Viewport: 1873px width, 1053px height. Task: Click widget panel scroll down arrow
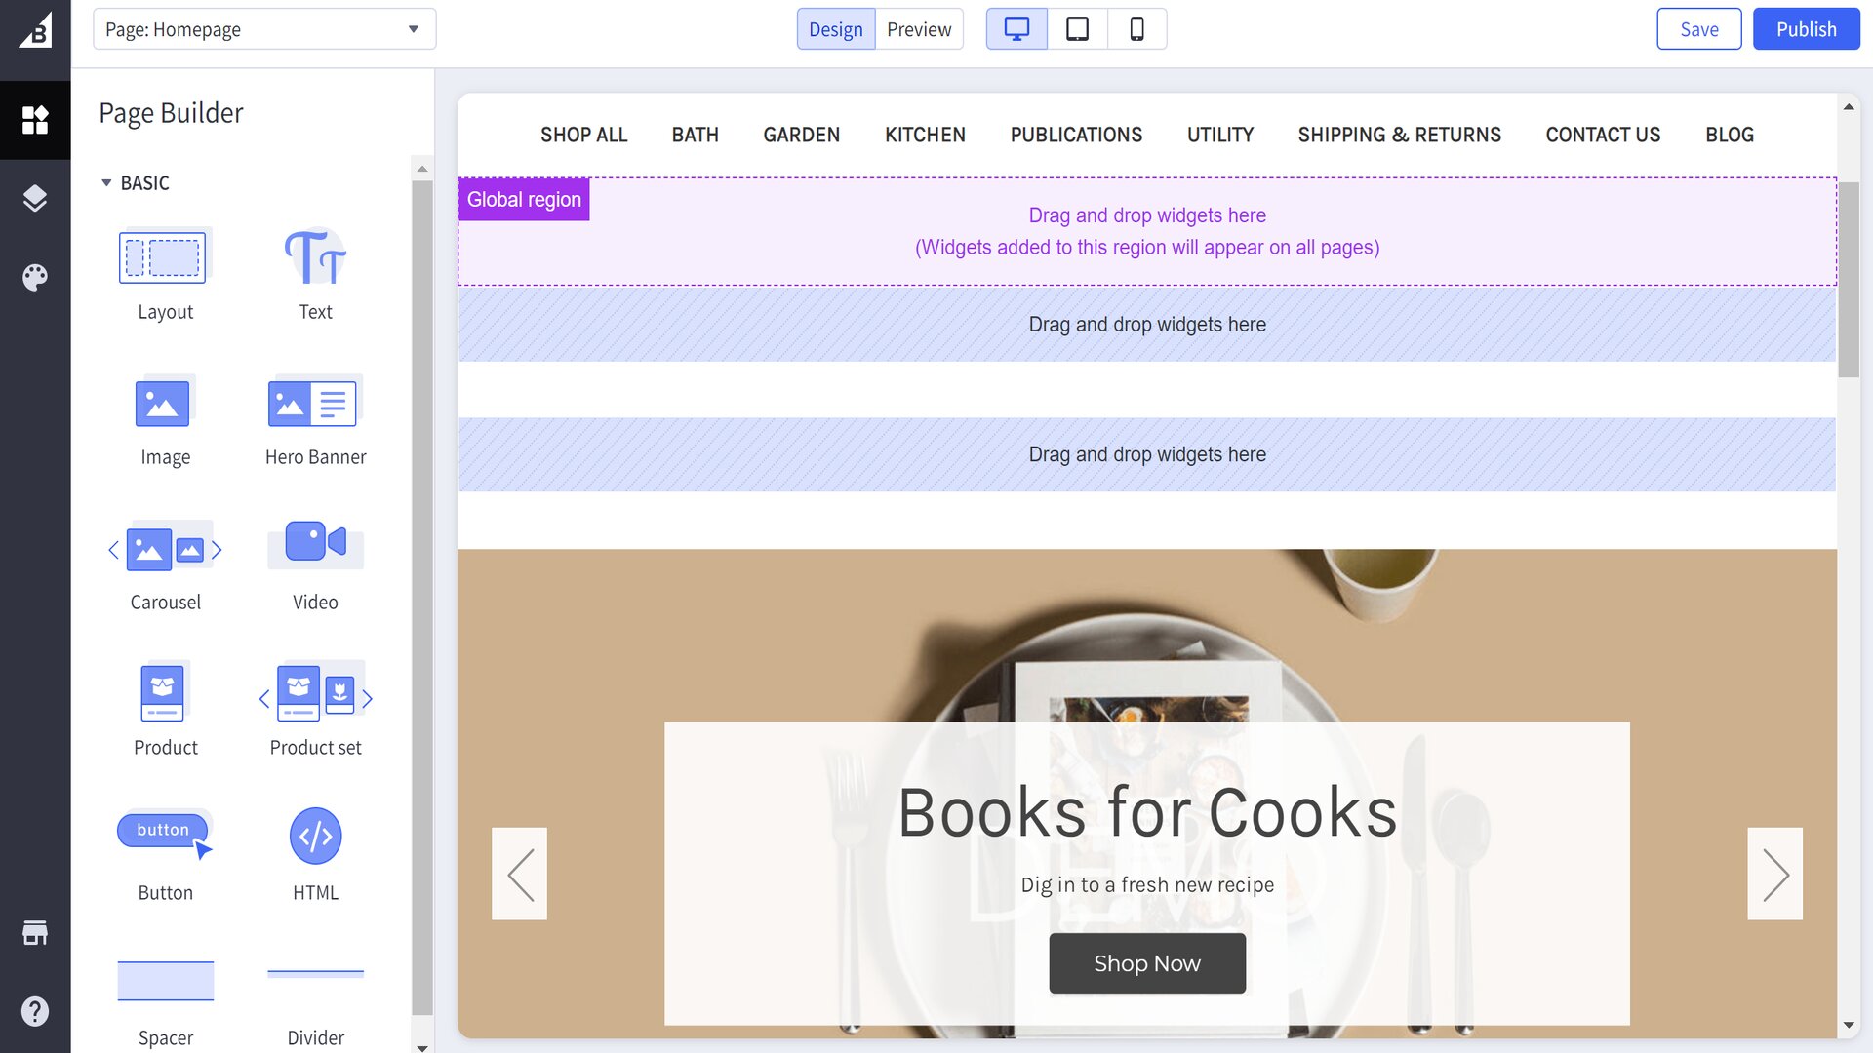pyautogui.click(x=422, y=1047)
